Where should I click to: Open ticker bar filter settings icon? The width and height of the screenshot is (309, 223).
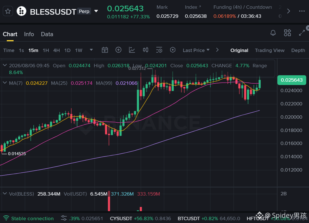(x=64, y=218)
